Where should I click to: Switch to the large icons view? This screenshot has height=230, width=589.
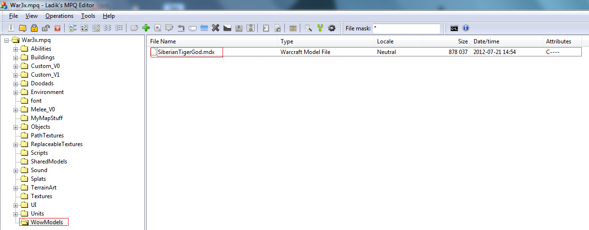coord(84,28)
